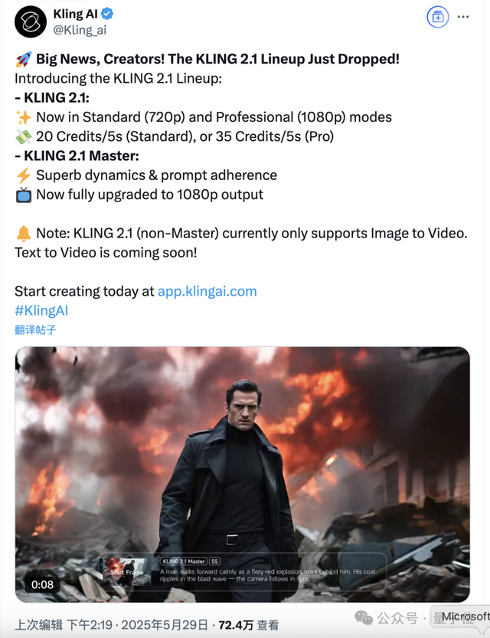Open the three-dot more options menu

click(x=463, y=17)
